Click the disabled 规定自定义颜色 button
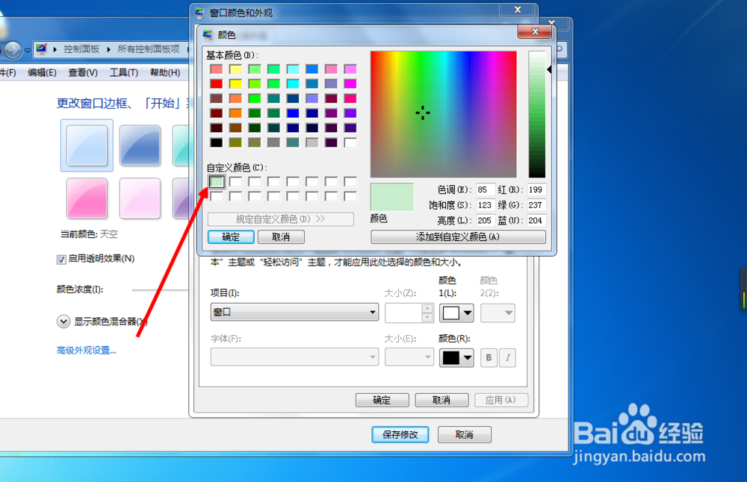This screenshot has width=747, height=482. [x=281, y=219]
